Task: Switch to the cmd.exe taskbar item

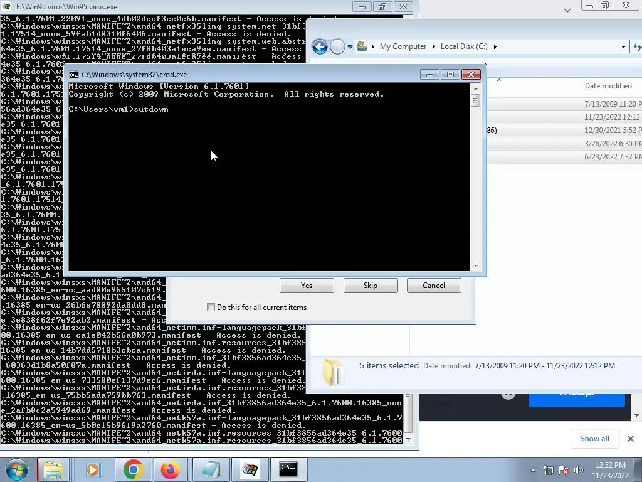Action: pos(288,469)
